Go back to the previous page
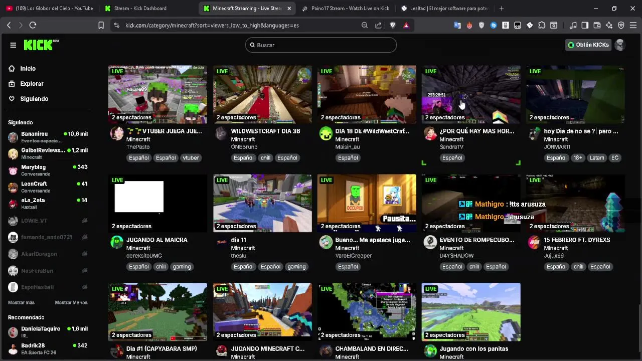642x361 pixels. (x=9, y=25)
